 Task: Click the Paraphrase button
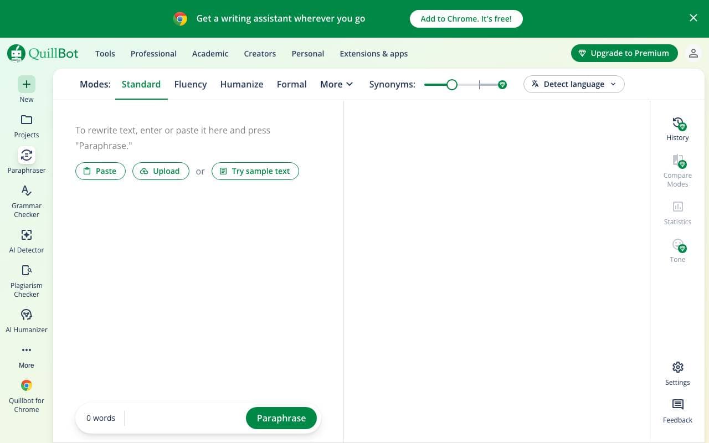click(x=281, y=418)
